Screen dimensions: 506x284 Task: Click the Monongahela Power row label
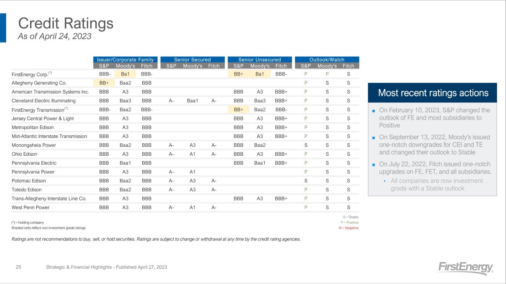[34, 145]
